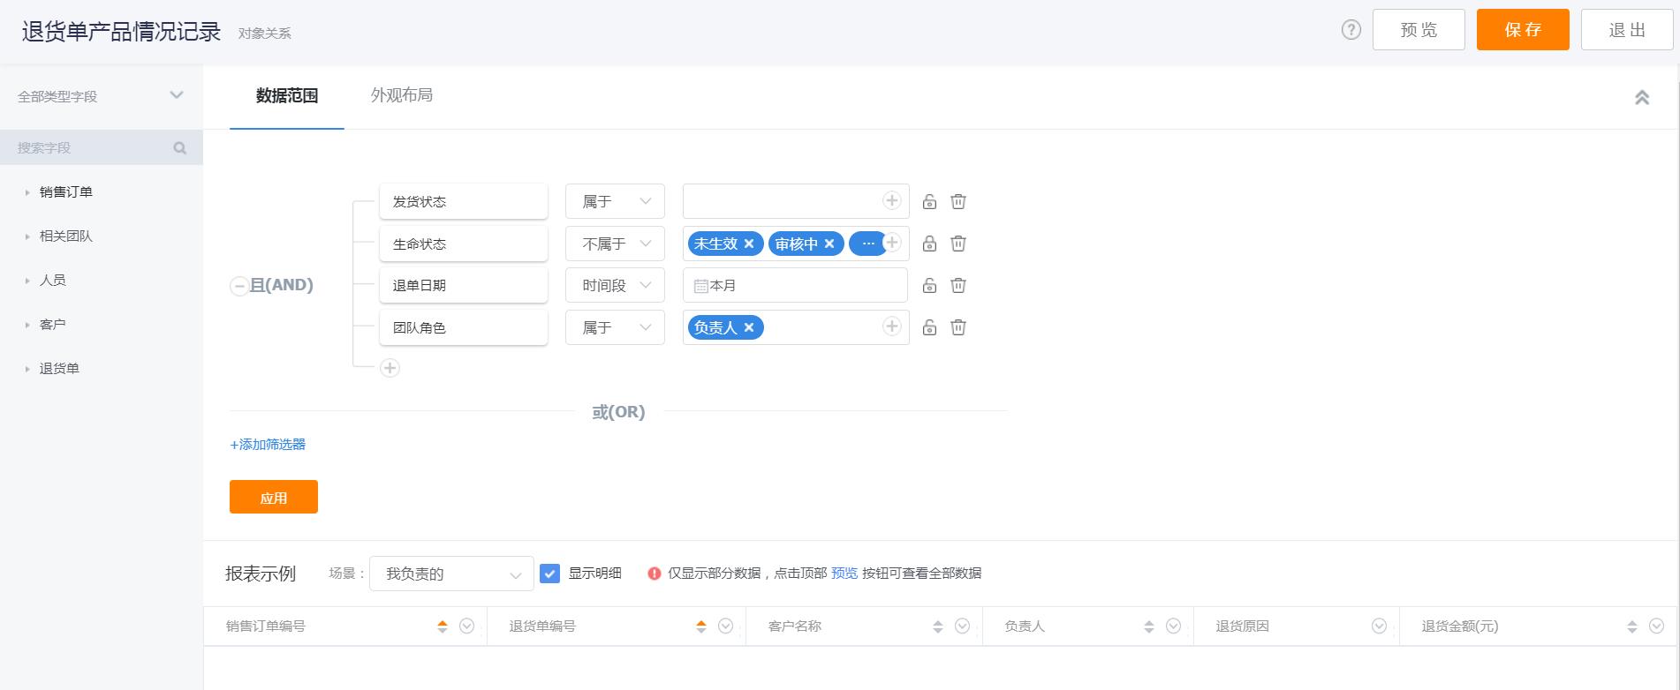Open the 场景 我负责的 dropdown
The width and height of the screenshot is (1680, 690).
coord(451,574)
